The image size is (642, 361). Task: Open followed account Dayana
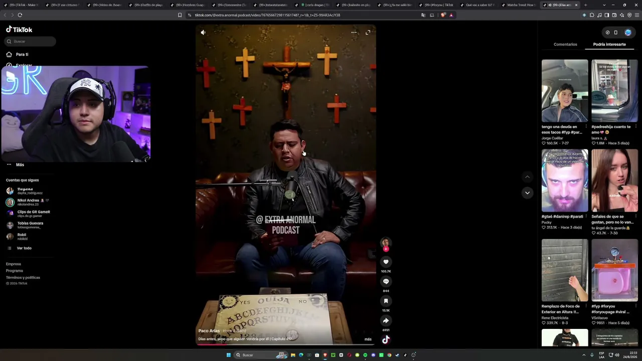29,191
